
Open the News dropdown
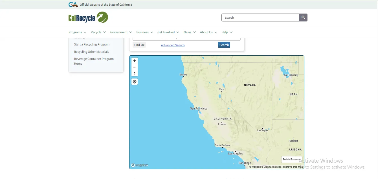[190, 32]
